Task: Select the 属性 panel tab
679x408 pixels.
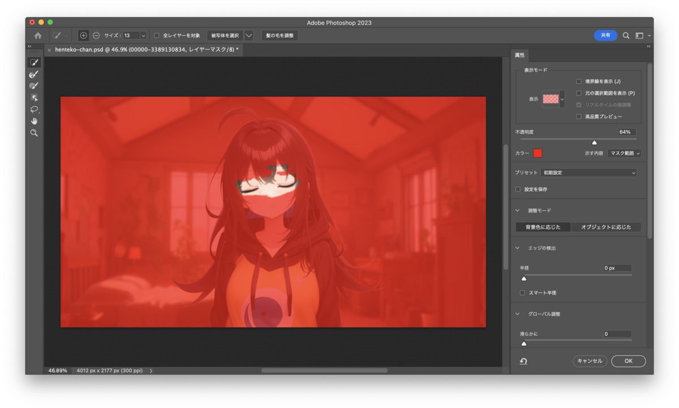Action: 519,55
